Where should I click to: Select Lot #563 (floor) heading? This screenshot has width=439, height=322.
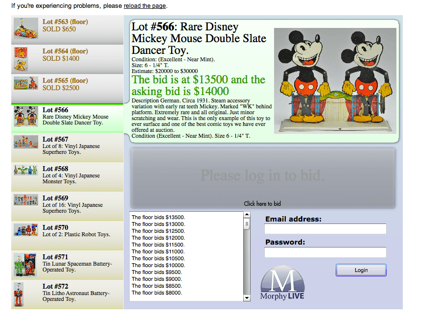point(65,22)
